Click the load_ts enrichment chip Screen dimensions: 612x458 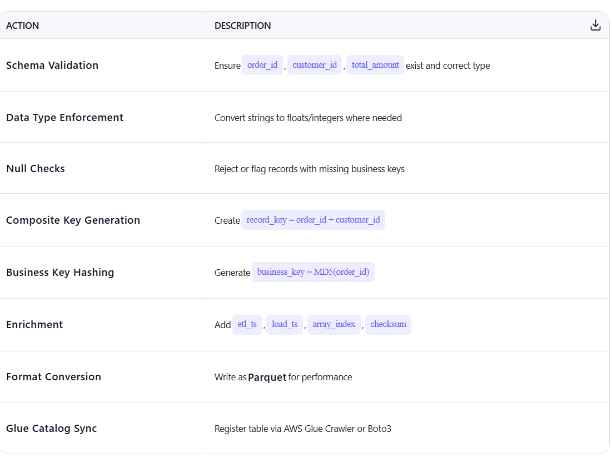point(284,324)
